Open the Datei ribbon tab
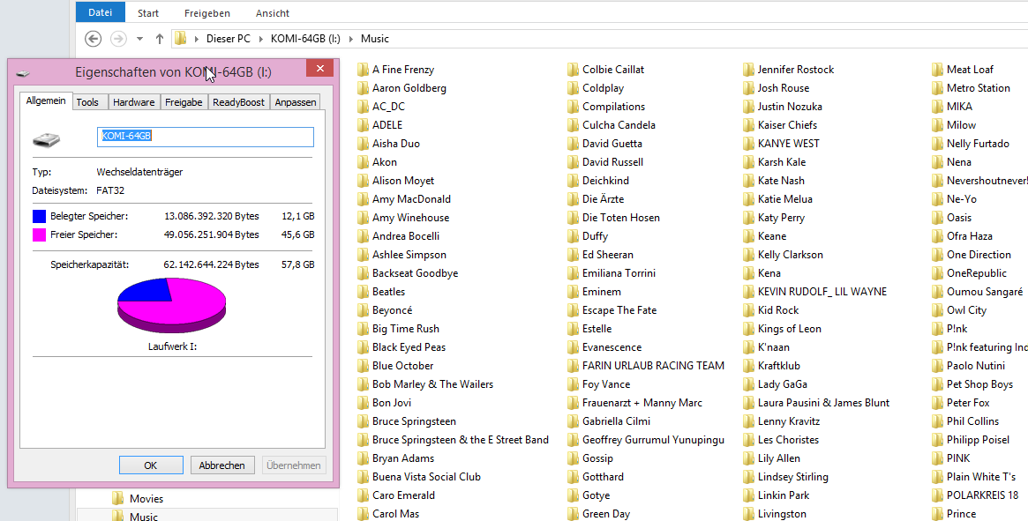 tap(101, 12)
